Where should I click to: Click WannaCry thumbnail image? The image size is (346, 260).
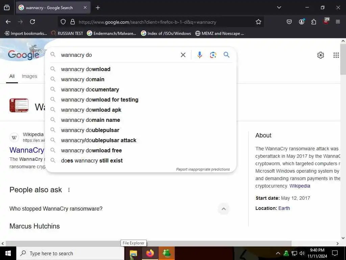[19, 105]
